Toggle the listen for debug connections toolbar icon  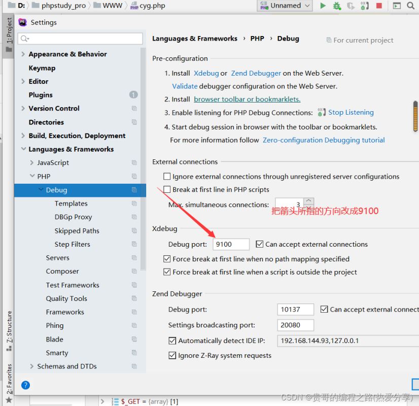click(365, 6)
